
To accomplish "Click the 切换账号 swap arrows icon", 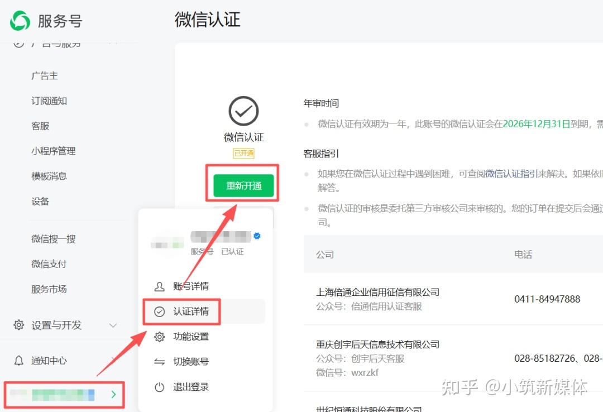I will [159, 362].
